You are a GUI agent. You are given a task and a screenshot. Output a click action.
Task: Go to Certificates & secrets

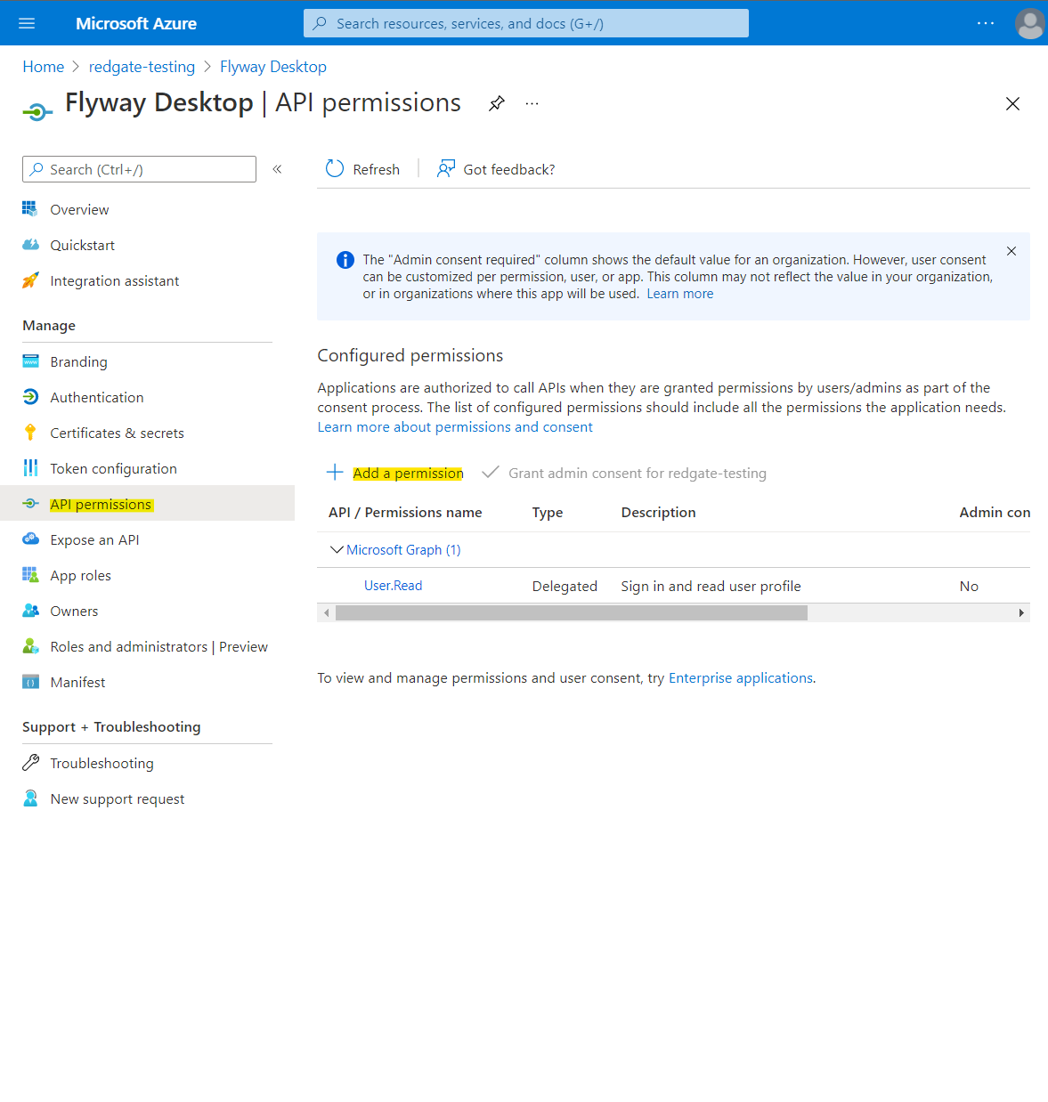pos(117,433)
